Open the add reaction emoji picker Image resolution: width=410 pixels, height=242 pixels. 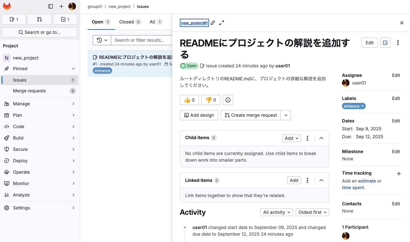tap(228, 100)
